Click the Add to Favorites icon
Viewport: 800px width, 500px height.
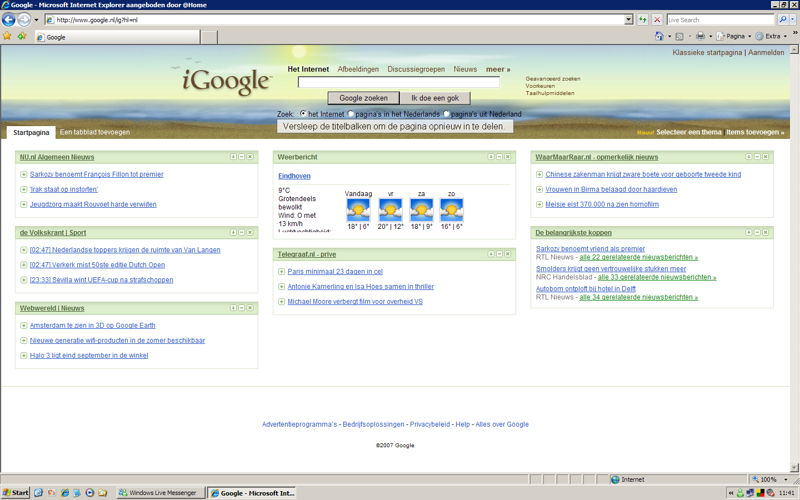click(22, 36)
